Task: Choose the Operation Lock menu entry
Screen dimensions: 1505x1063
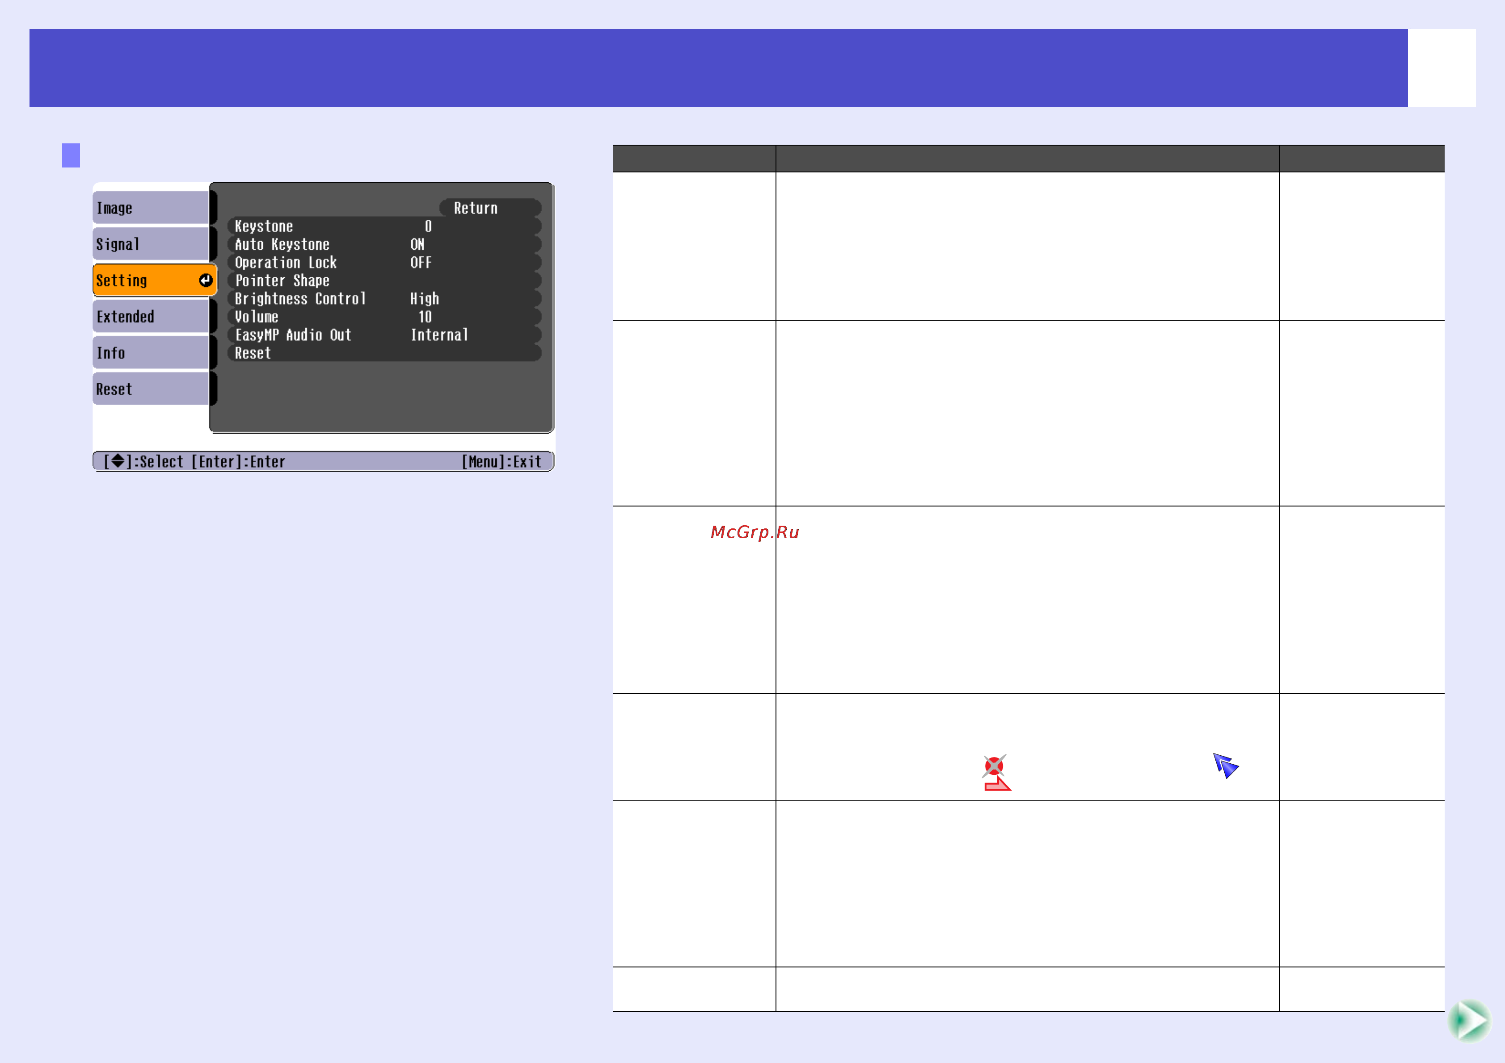Action: coord(384,263)
